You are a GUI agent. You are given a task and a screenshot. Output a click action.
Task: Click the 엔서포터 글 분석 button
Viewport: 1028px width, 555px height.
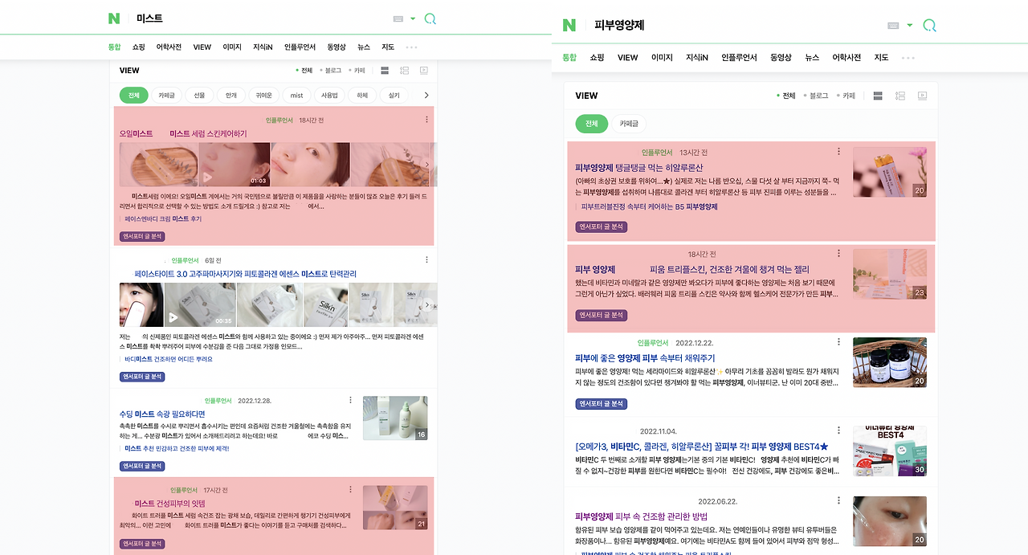[x=141, y=236]
